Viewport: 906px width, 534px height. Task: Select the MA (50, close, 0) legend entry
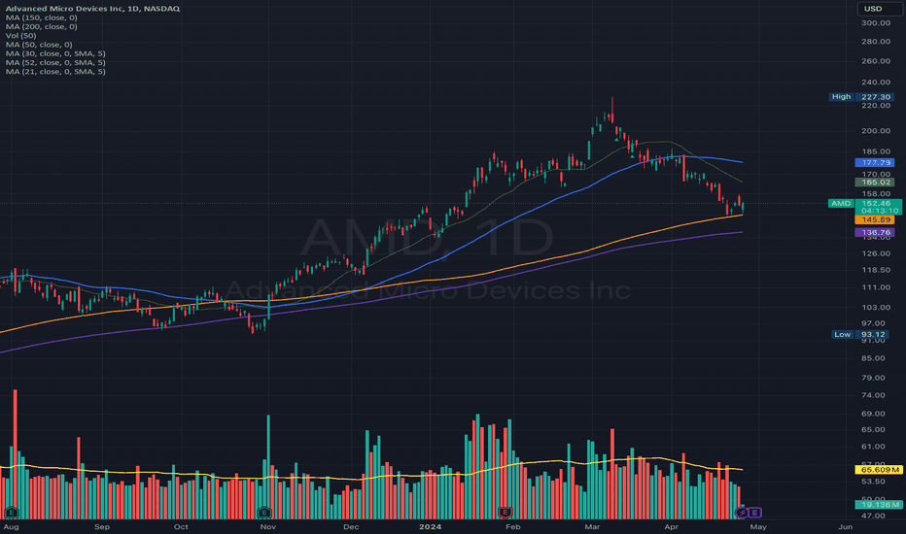(x=39, y=45)
